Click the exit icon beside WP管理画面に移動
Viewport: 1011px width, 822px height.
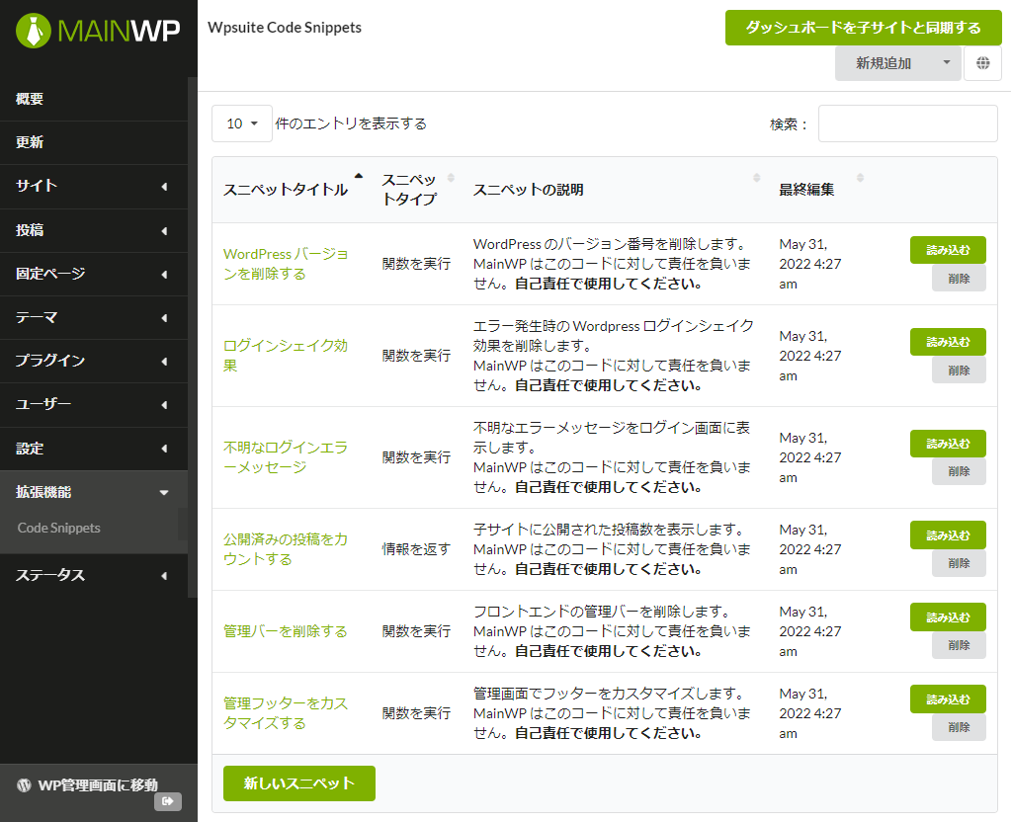(x=168, y=800)
